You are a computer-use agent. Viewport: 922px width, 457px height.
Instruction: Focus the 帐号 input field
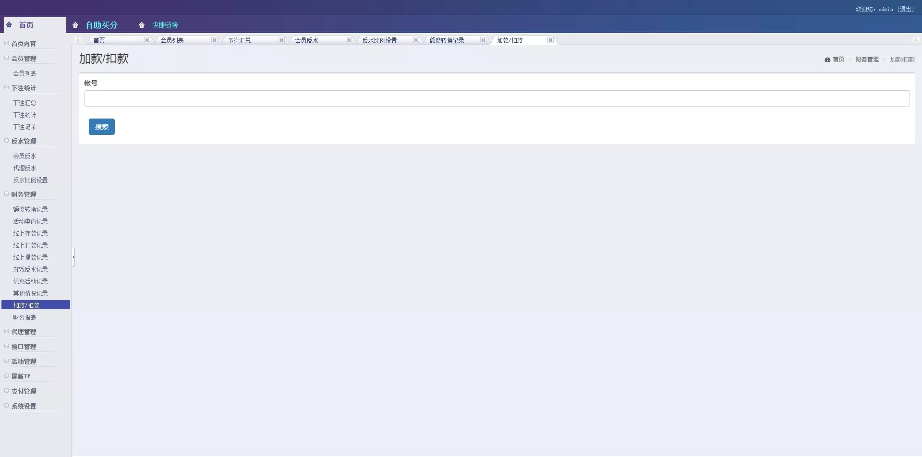click(497, 98)
